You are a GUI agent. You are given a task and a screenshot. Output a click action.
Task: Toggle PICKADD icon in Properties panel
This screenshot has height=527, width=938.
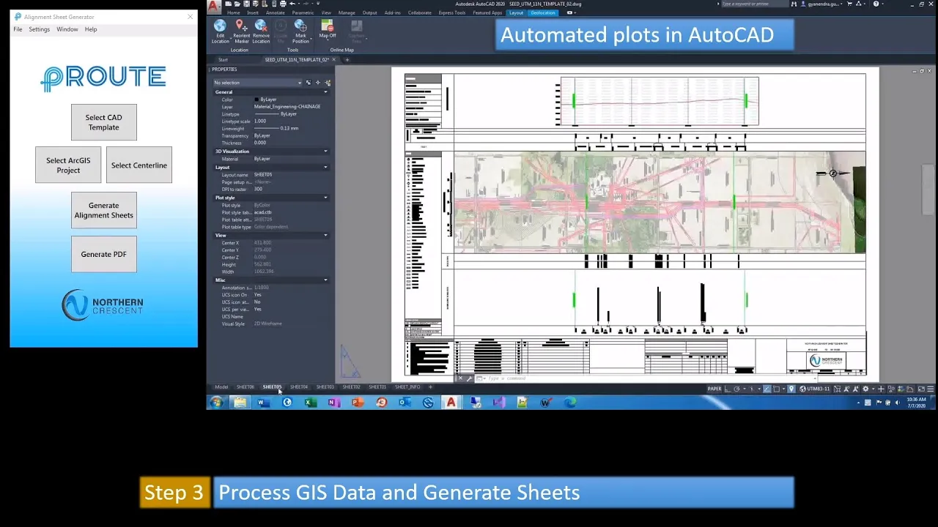[x=308, y=83]
